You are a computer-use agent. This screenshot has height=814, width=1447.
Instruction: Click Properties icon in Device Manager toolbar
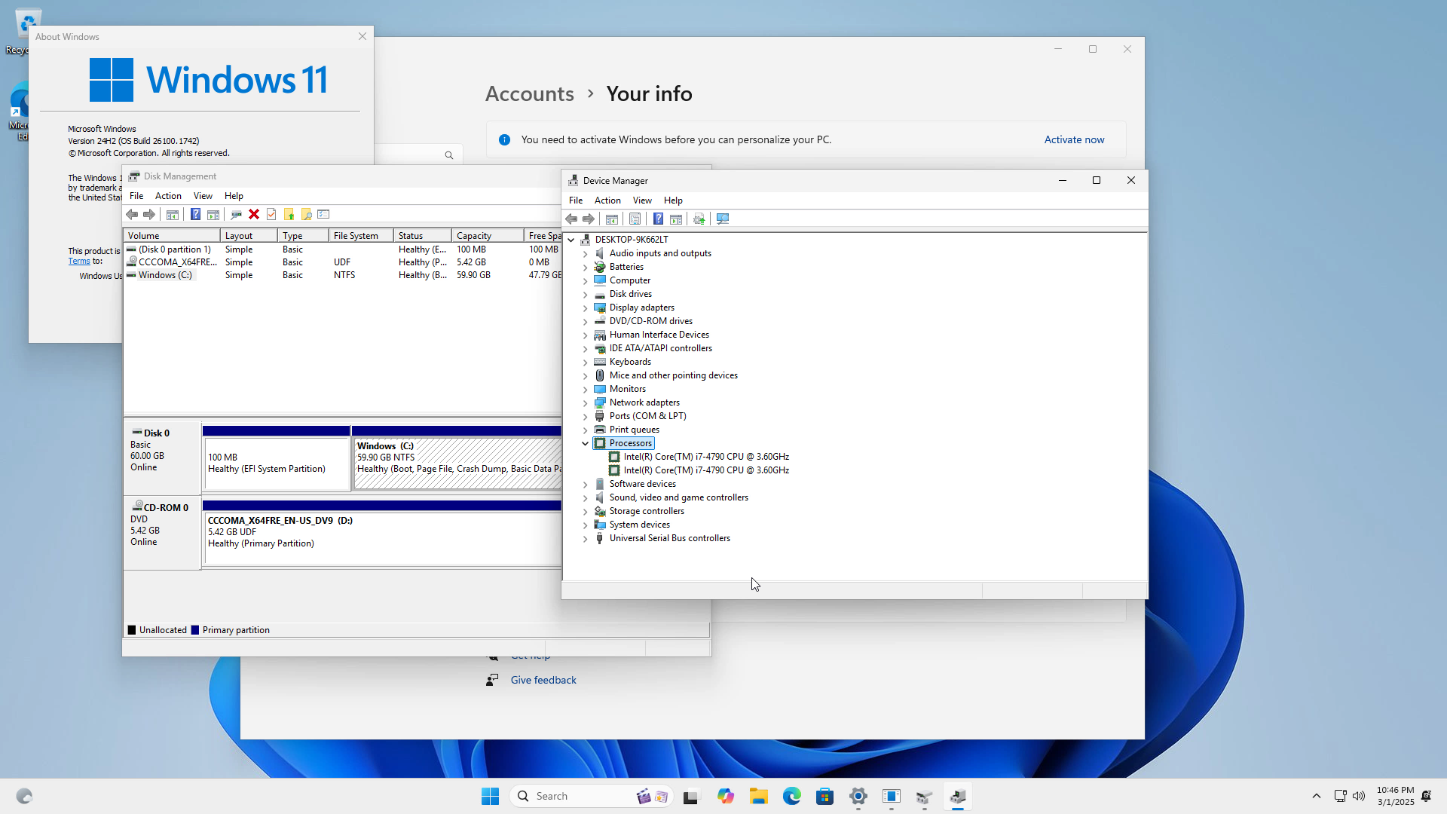(x=635, y=219)
